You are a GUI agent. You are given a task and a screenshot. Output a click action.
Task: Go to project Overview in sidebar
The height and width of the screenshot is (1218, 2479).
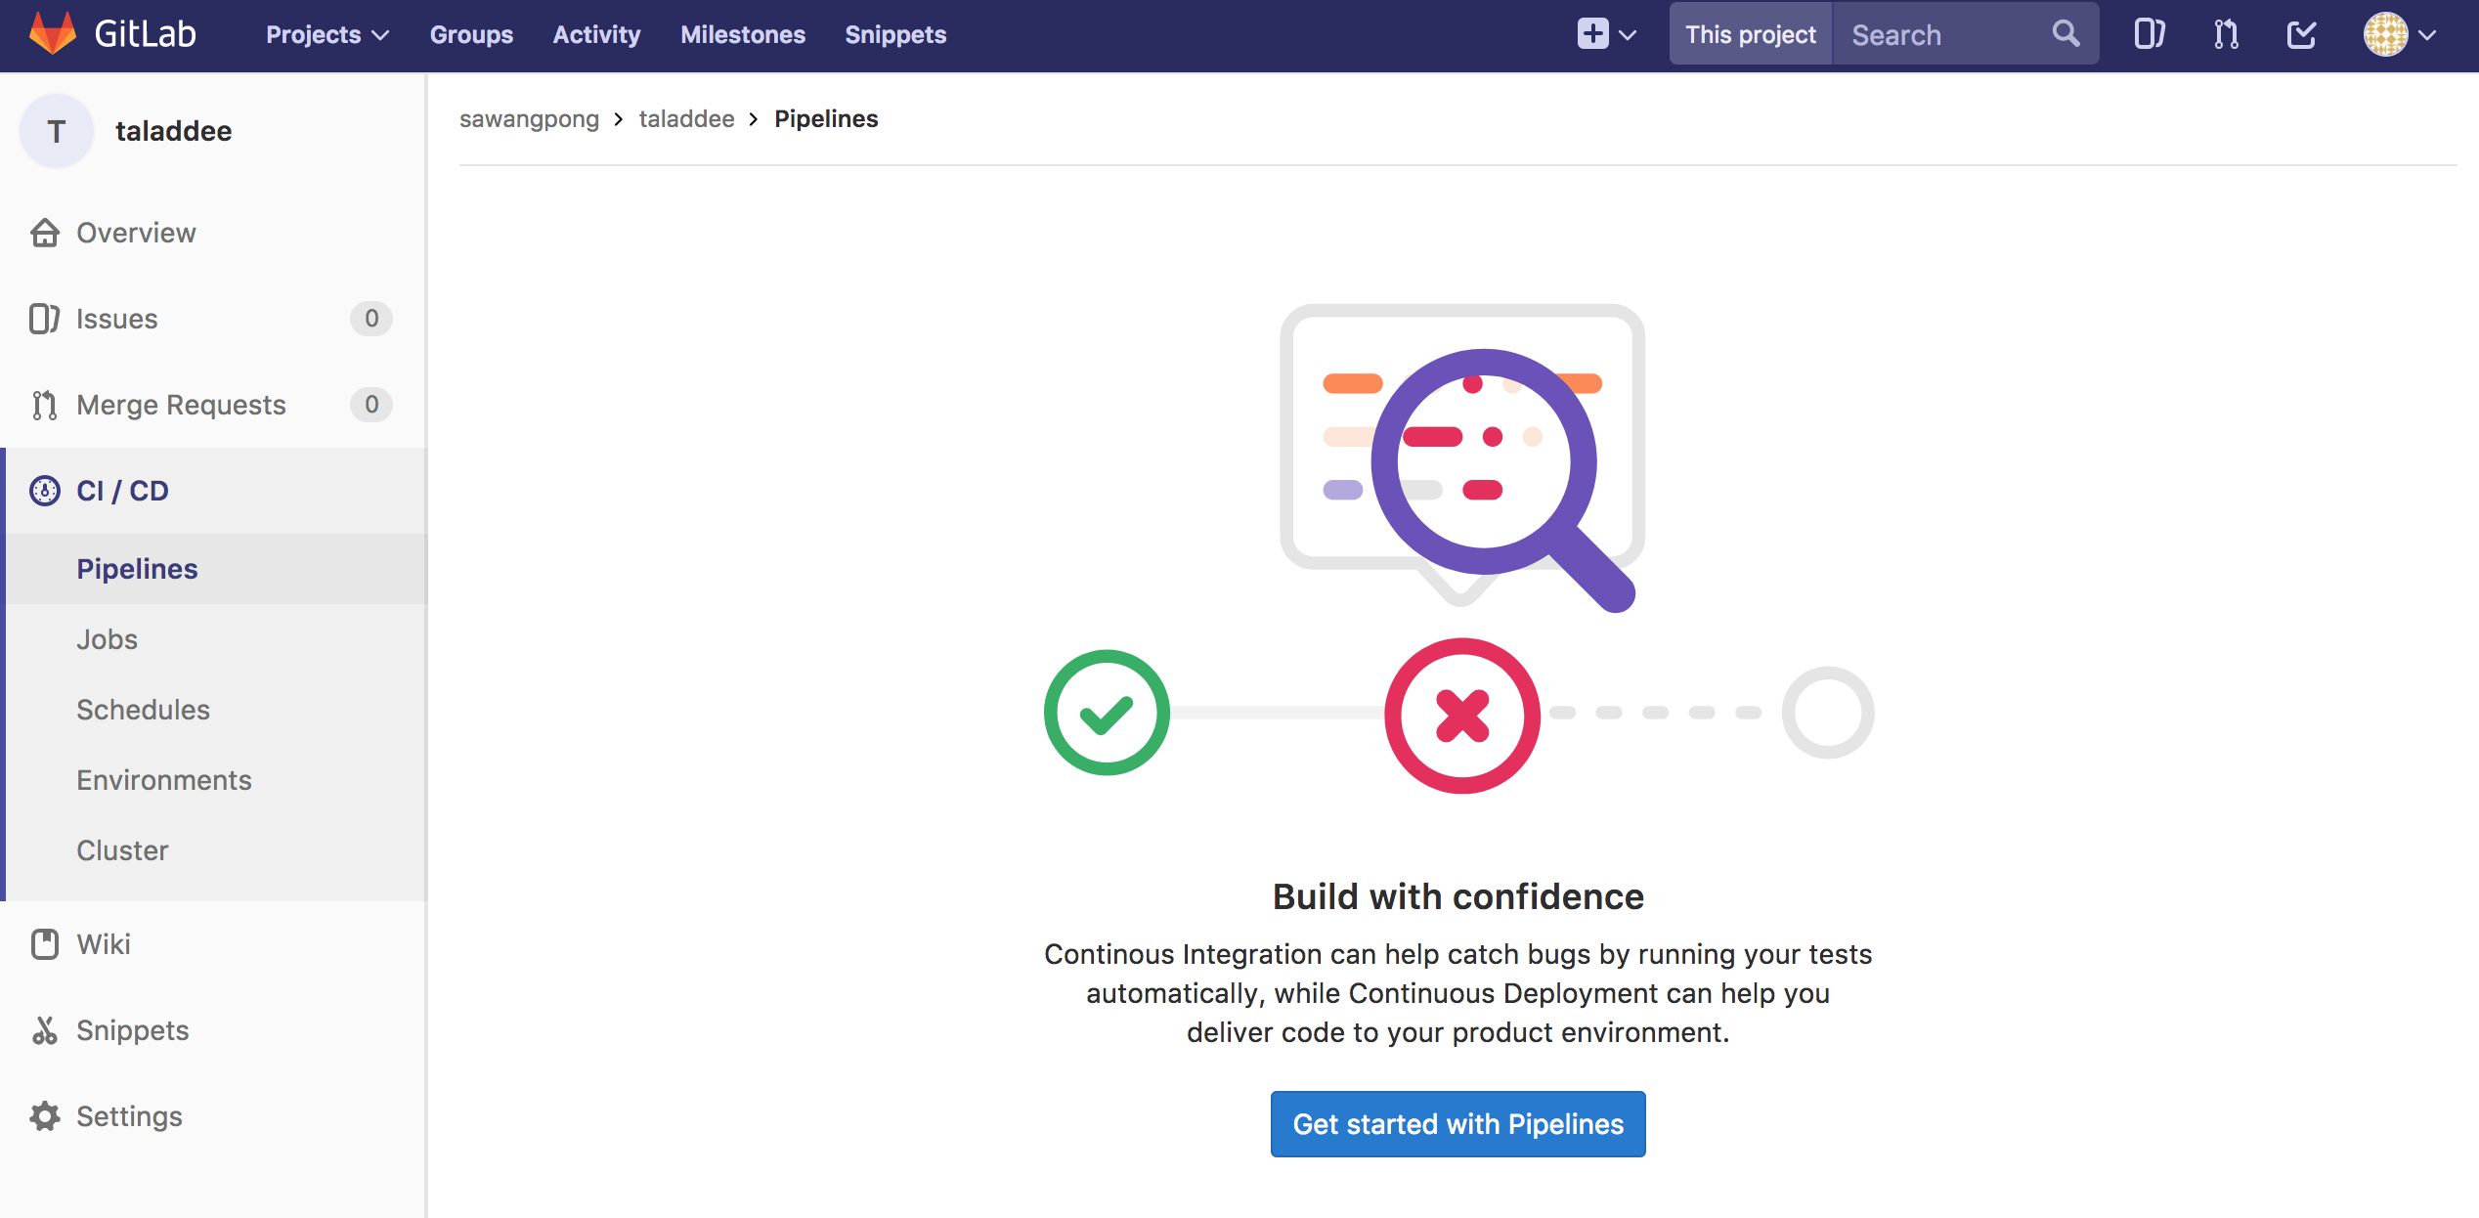click(x=136, y=233)
